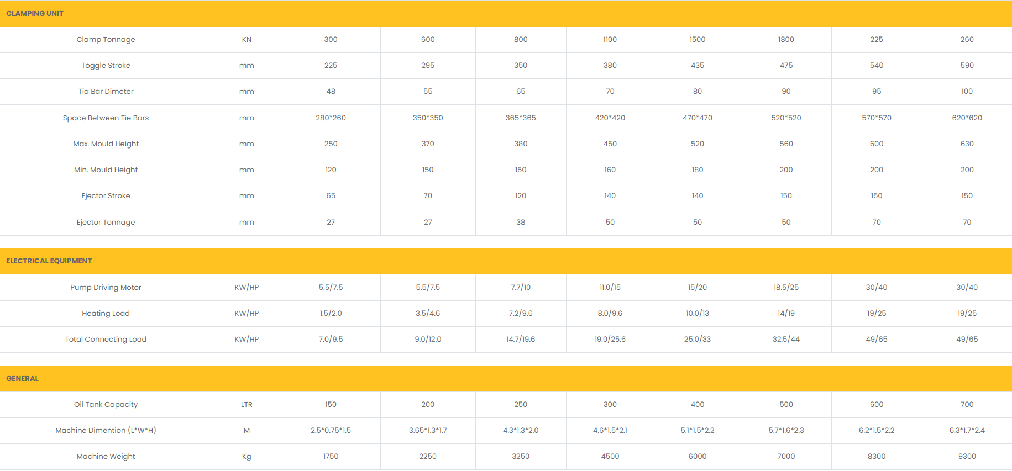This screenshot has height=471, width=1012.
Task: Click the ELECTRICAL EQUIPMENT section header
Action: 49,261
